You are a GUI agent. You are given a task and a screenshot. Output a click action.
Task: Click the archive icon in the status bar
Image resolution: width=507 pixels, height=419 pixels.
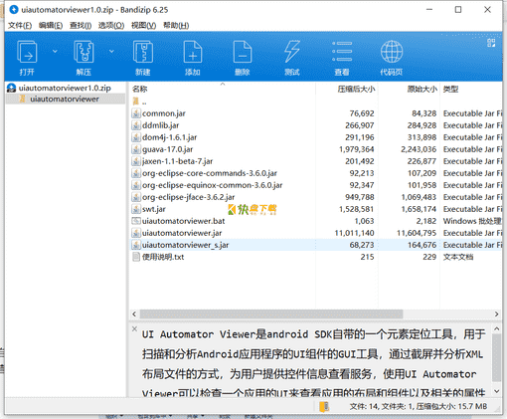324,407
